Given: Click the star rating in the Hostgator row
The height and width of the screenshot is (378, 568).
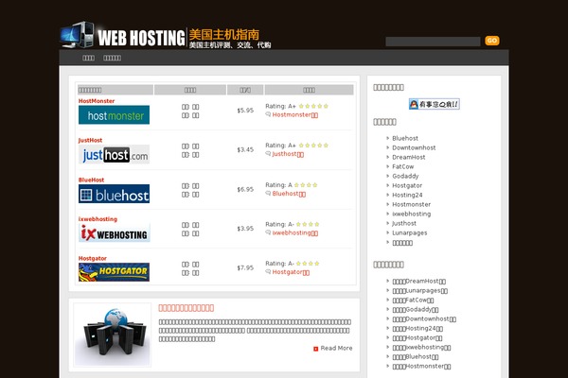Looking at the screenshot, I should click(308, 264).
